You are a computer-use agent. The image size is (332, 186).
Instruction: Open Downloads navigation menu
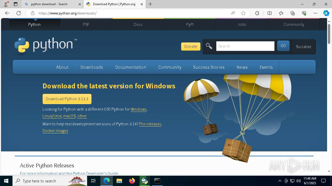tap(92, 67)
